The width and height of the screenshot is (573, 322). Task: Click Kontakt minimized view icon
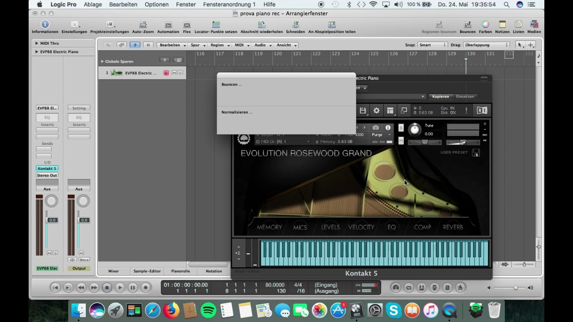point(404,110)
